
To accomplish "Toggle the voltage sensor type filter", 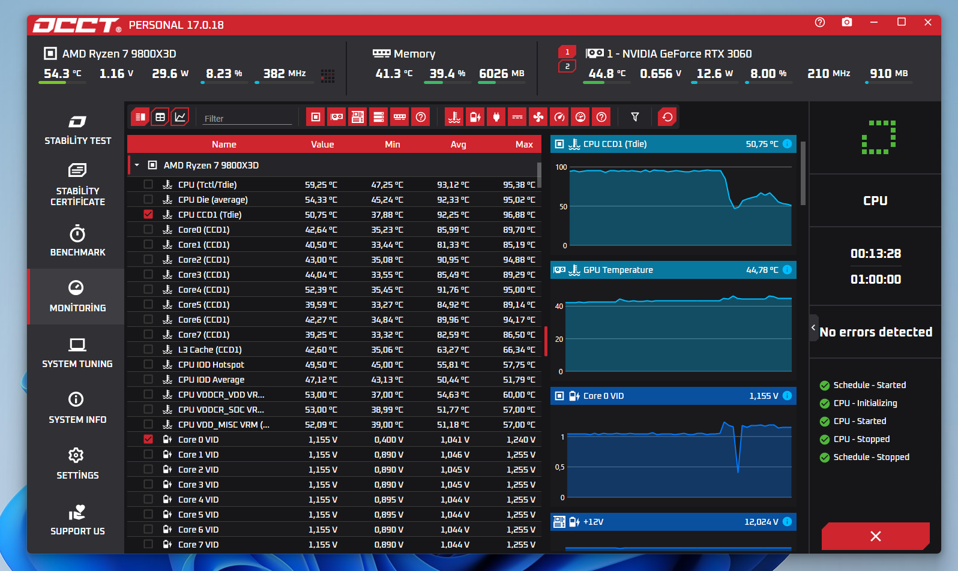I will coord(475,117).
